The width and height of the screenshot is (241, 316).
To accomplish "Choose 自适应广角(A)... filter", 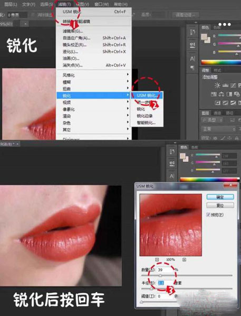I will [x=94, y=38].
